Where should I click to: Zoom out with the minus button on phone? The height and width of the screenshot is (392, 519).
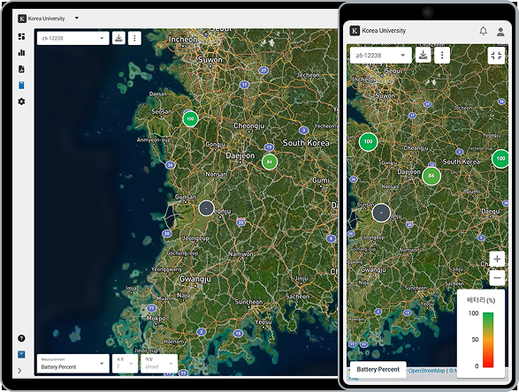pyautogui.click(x=497, y=277)
